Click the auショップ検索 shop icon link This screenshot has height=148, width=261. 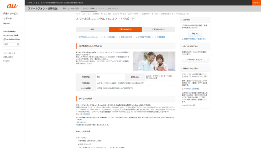pyautogui.click(x=11, y=35)
